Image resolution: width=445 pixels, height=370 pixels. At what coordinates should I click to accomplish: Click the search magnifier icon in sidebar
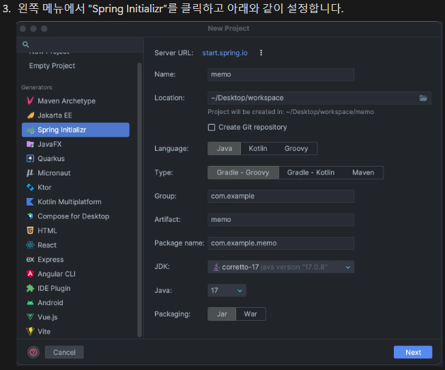25,44
